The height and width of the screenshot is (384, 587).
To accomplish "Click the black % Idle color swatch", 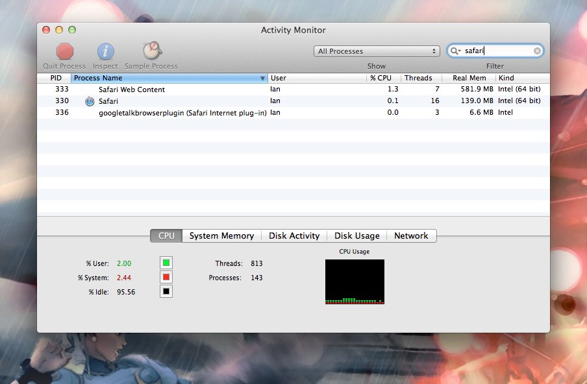I will tap(166, 291).
